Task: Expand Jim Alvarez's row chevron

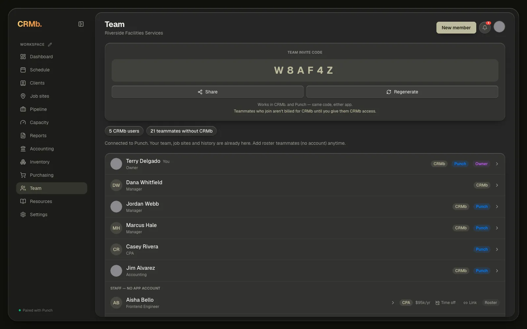Action: pos(497,271)
